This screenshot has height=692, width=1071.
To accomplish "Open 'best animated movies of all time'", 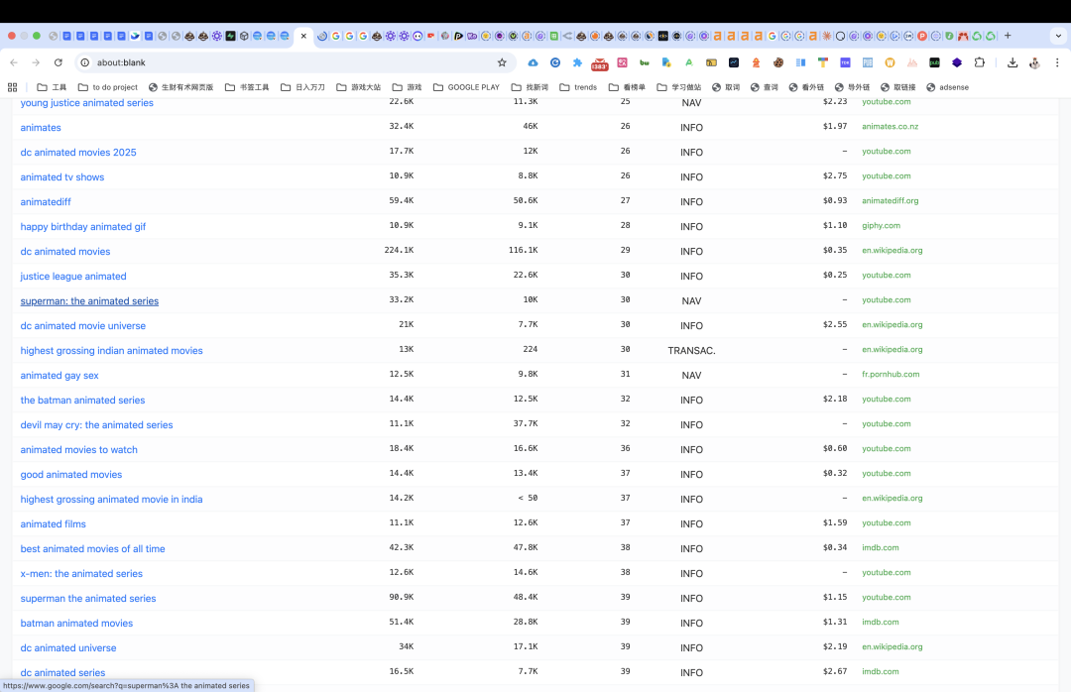I will tap(92, 548).
